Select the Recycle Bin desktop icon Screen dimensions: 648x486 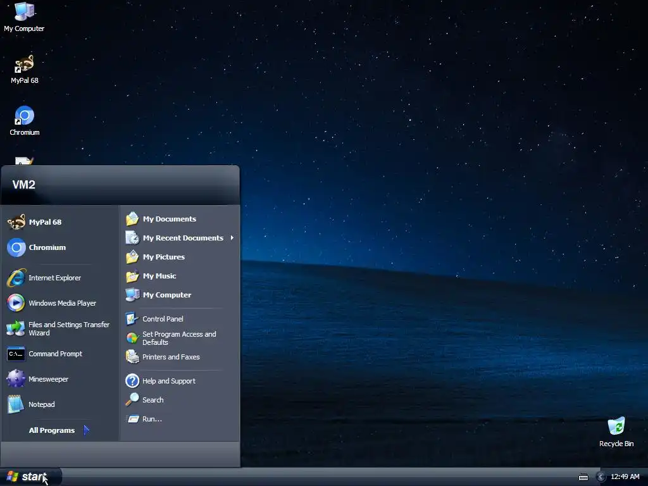[x=616, y=432]
